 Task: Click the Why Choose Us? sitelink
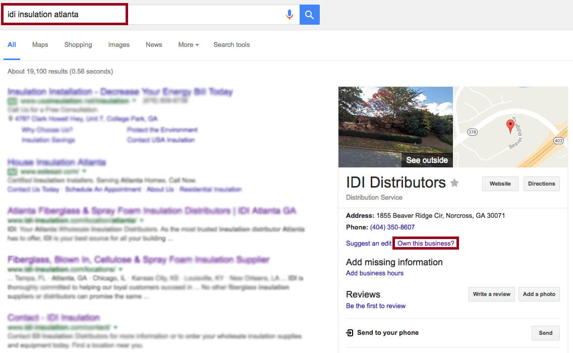[x=47, y=130]
